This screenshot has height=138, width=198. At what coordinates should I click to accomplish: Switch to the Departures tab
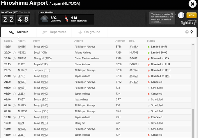click(54, 32)
